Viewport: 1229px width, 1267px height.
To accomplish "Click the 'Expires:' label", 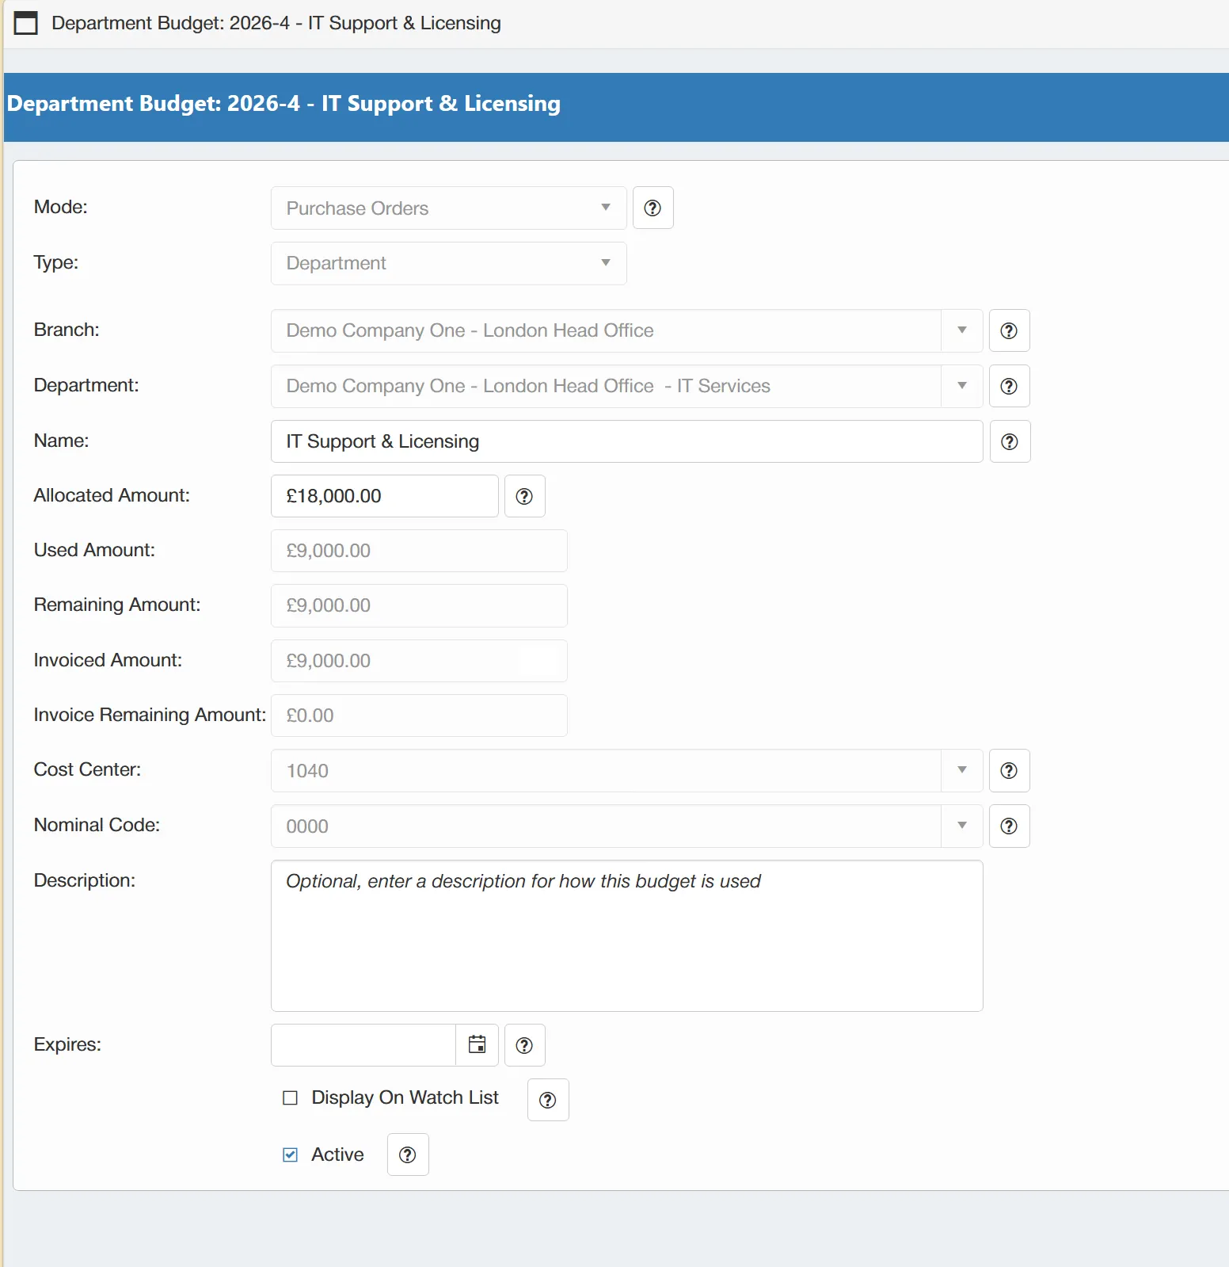I will click(x=67, y=1044).
